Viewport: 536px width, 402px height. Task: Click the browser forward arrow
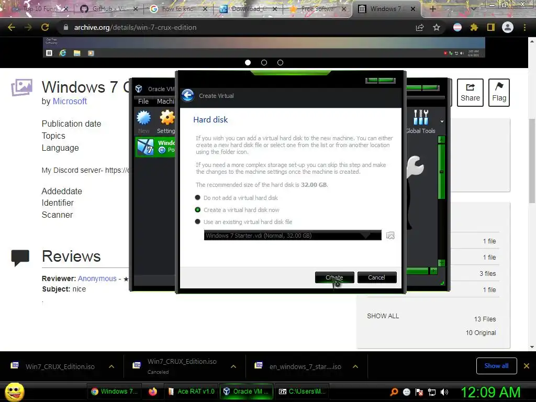coord(28,27)
